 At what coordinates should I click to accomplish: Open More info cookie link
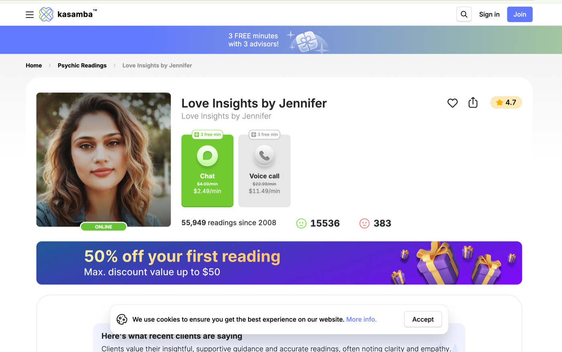click(361, 319)
